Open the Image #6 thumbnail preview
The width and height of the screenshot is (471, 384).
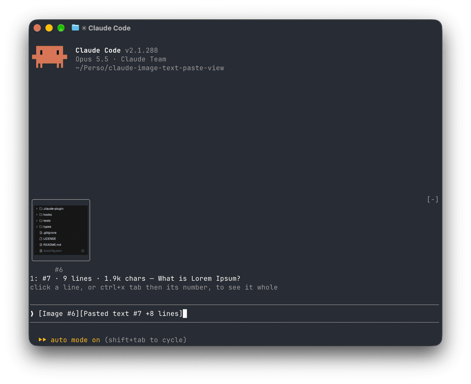(x=61, y=230)
